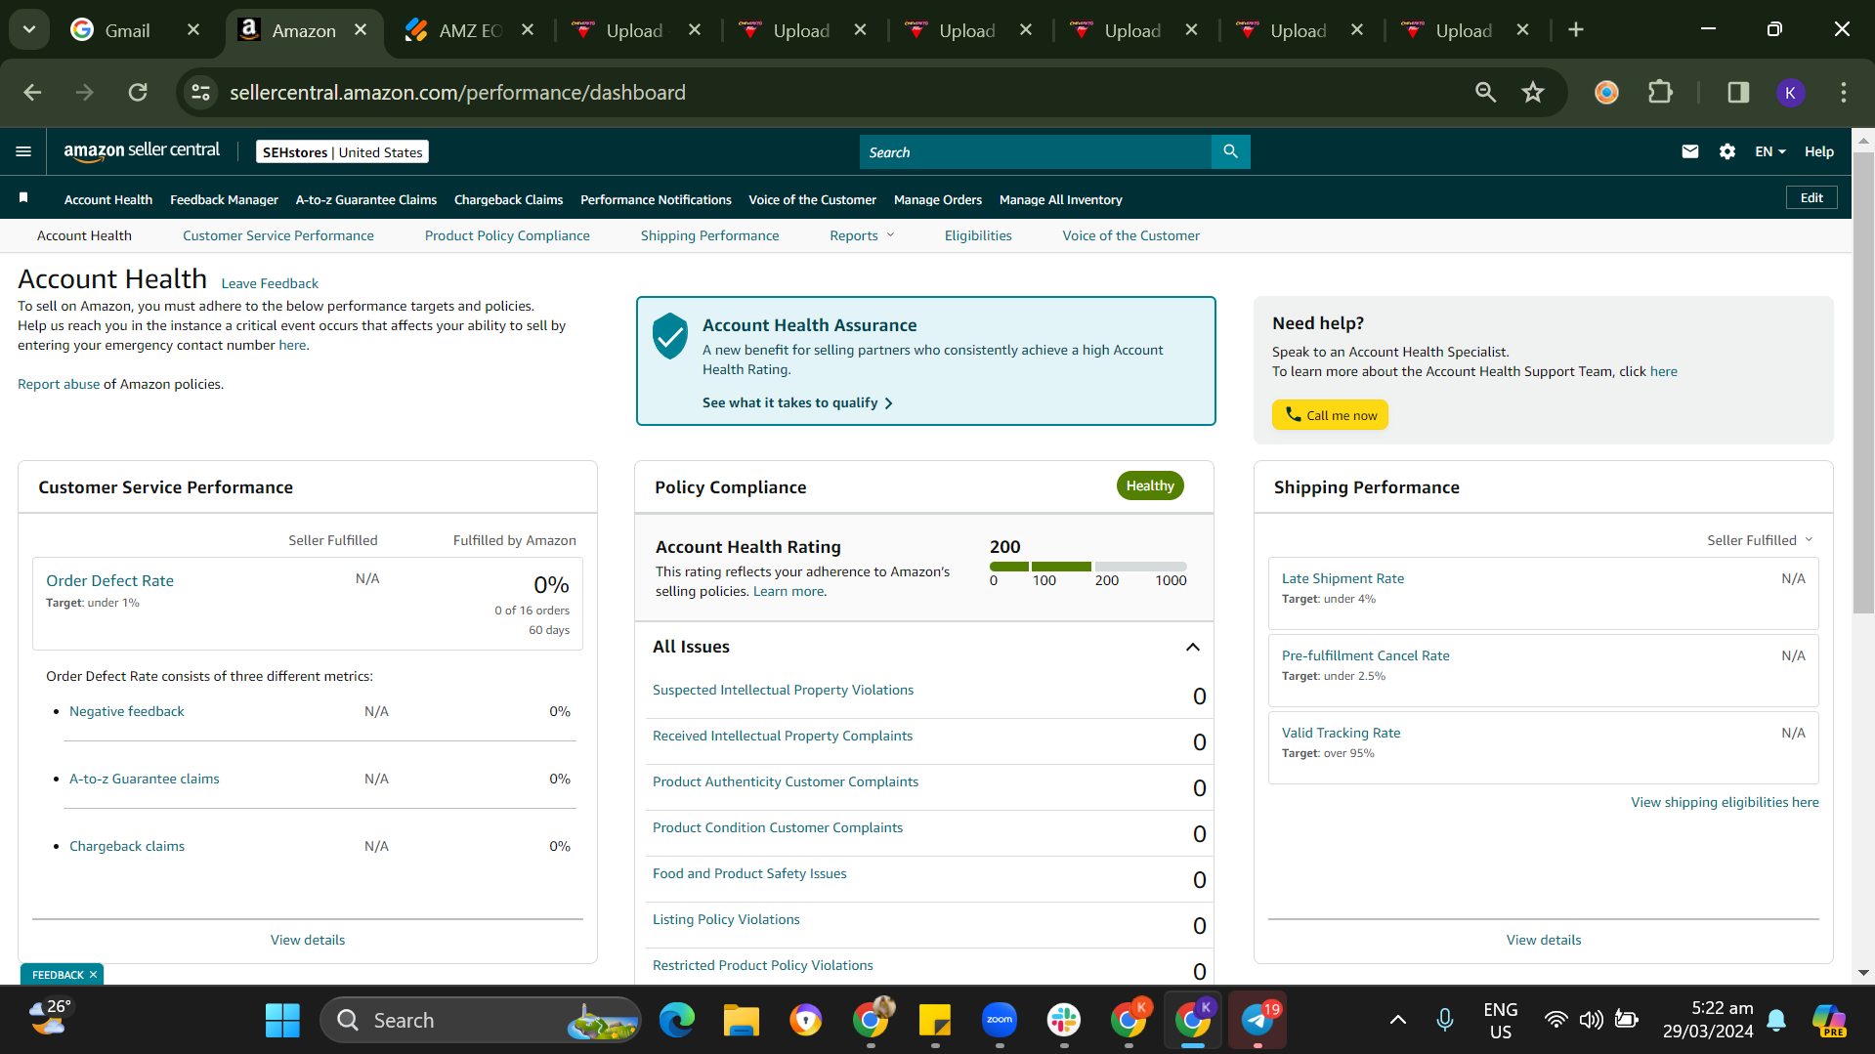Viewport: 1875px width, 1054px height.
Task: Click the Windows Start button
Action: (x=282, y=1020)
